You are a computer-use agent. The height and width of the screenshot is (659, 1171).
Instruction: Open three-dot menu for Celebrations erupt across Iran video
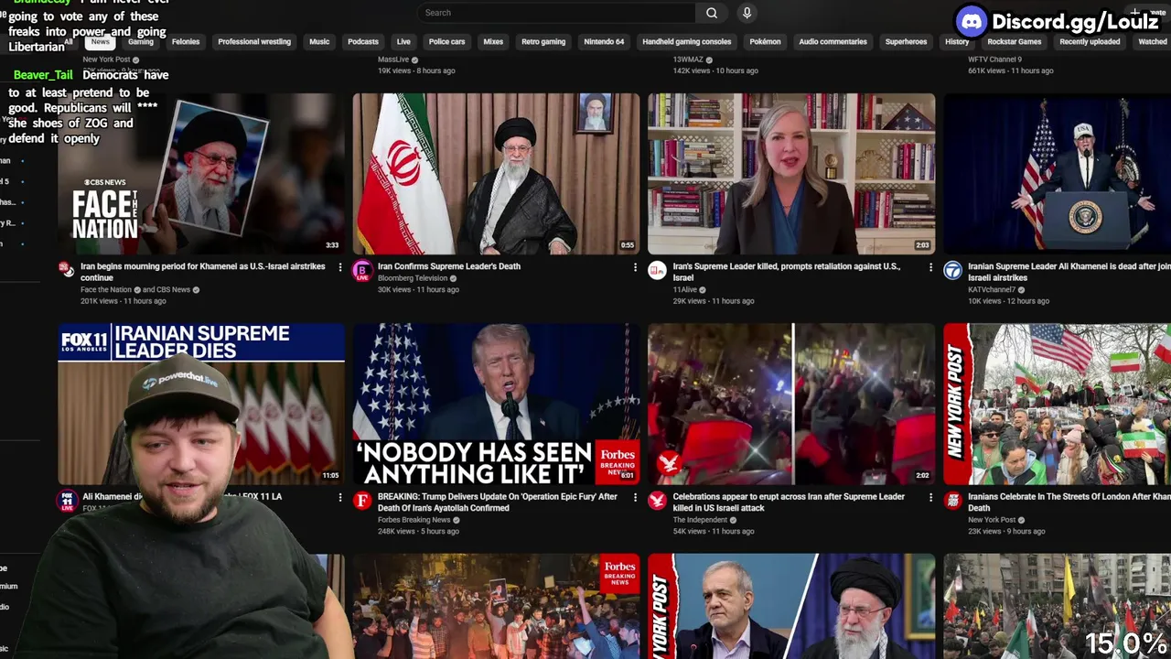[930, 498]
